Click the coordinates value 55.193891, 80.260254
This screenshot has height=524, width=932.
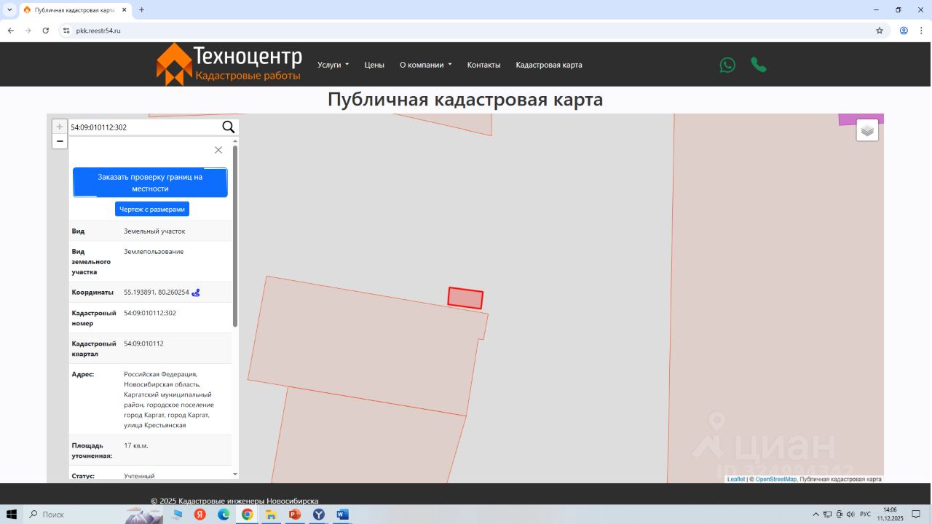(x=157, y=293)
